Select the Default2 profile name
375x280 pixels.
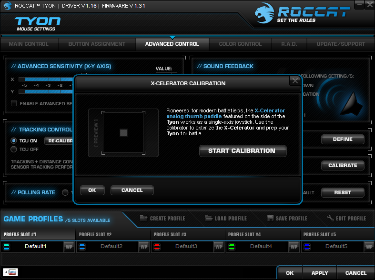click(x=111, y=246)
